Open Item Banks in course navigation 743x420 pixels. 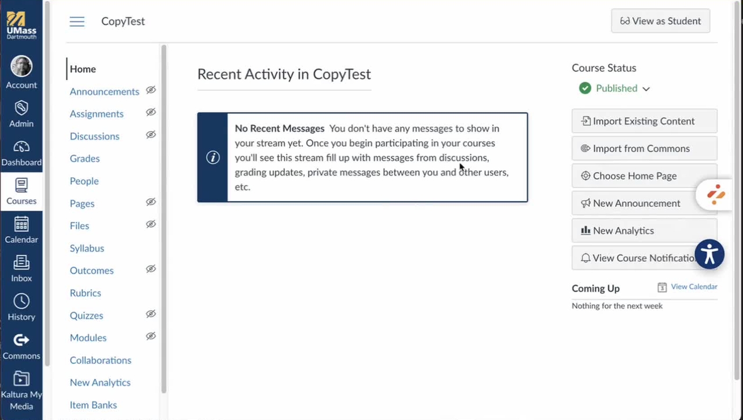click(93, 405)
